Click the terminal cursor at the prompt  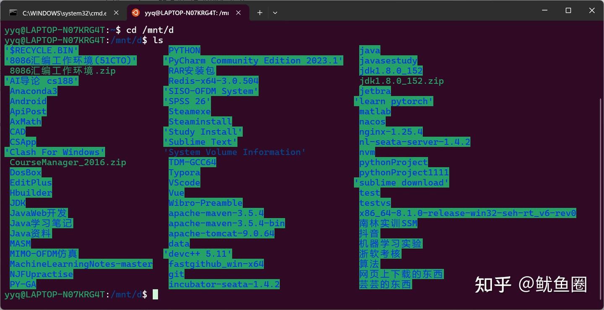156,294
